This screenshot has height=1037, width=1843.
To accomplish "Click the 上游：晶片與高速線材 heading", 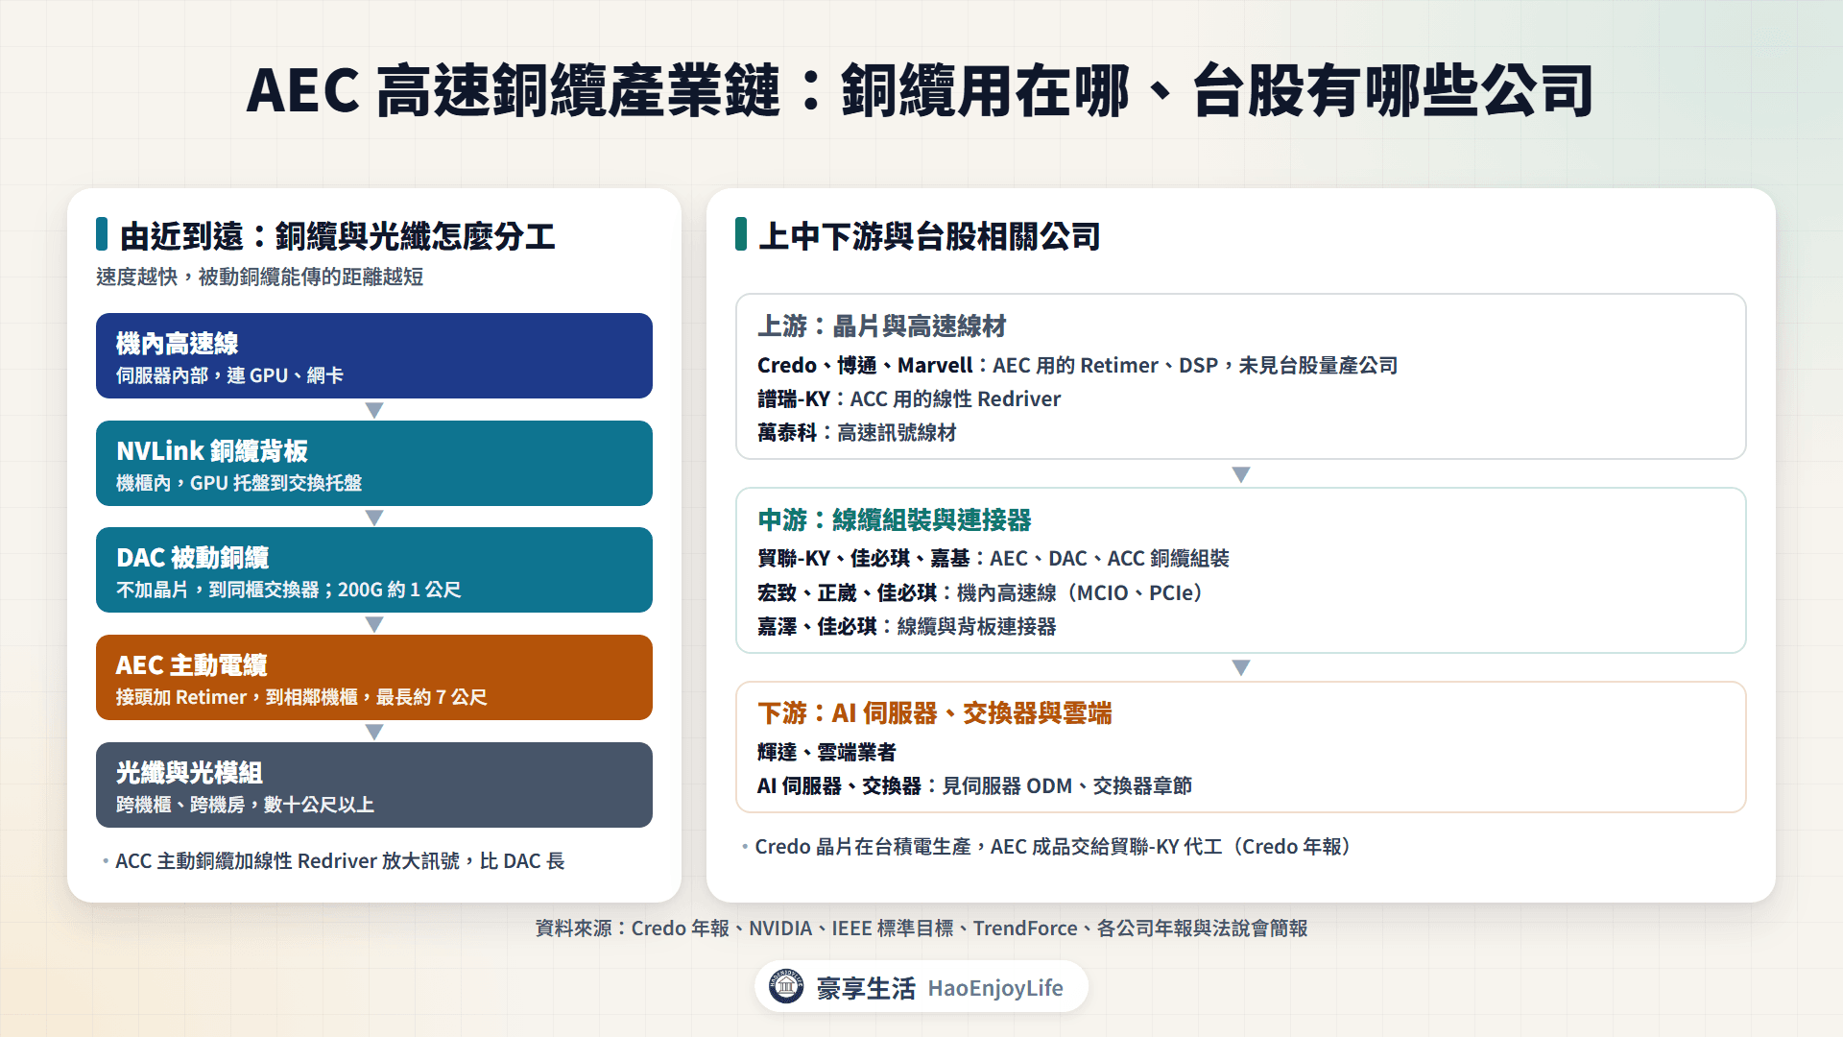I will (881, 326).
